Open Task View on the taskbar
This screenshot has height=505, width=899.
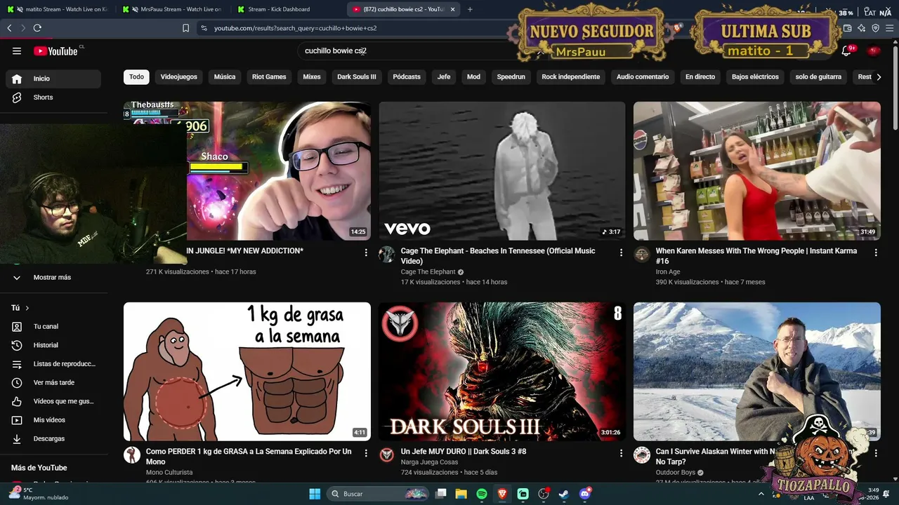[x=441, y=494]
